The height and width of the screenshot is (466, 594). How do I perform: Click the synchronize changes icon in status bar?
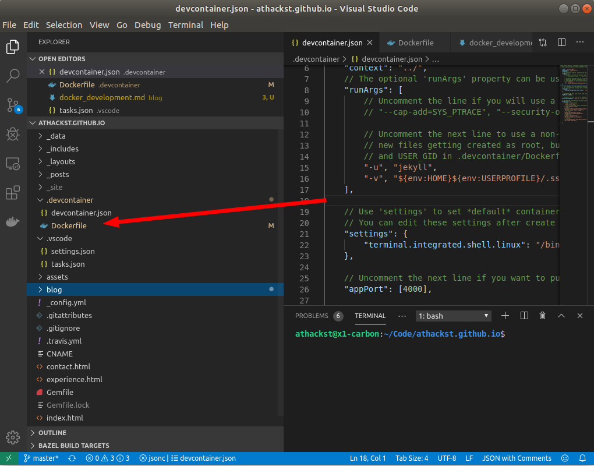(x=72, y=458)
